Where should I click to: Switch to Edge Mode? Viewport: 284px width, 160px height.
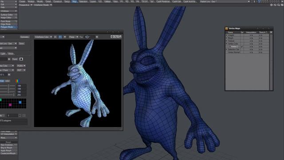pyautogui.click(x=8, y=24)
